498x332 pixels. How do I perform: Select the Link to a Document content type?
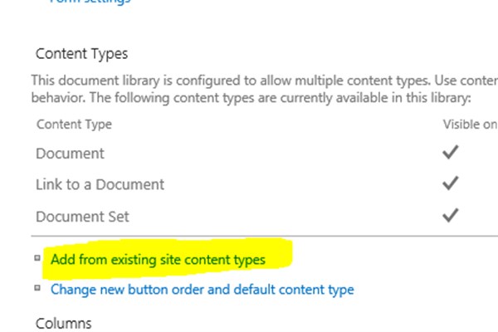[100, 184]
